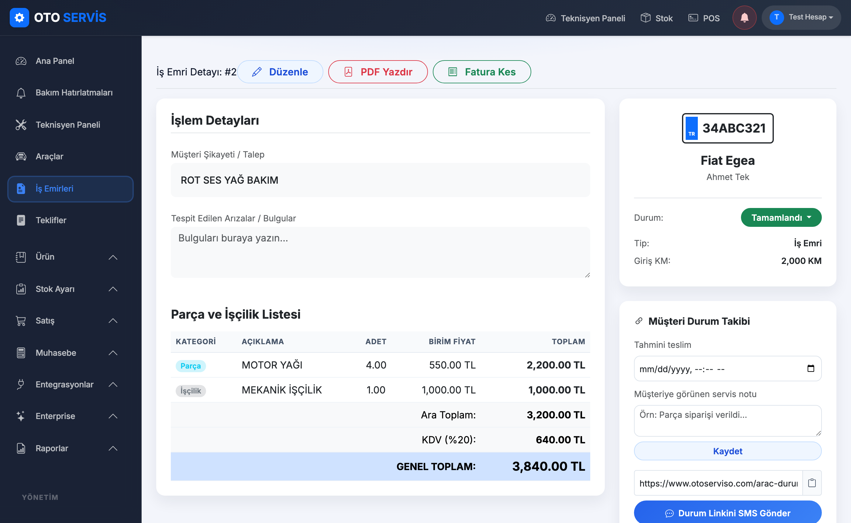Click the PDF Yazdır button

point(378,72)
